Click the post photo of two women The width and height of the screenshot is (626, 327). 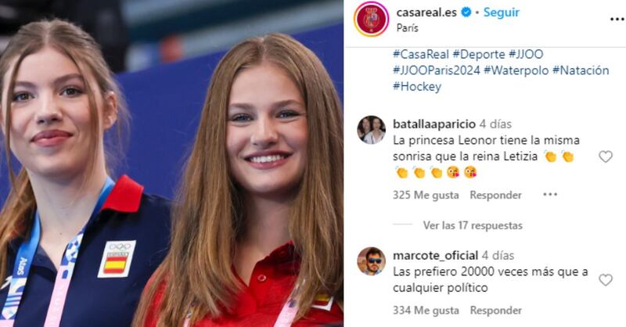(171, 163)
